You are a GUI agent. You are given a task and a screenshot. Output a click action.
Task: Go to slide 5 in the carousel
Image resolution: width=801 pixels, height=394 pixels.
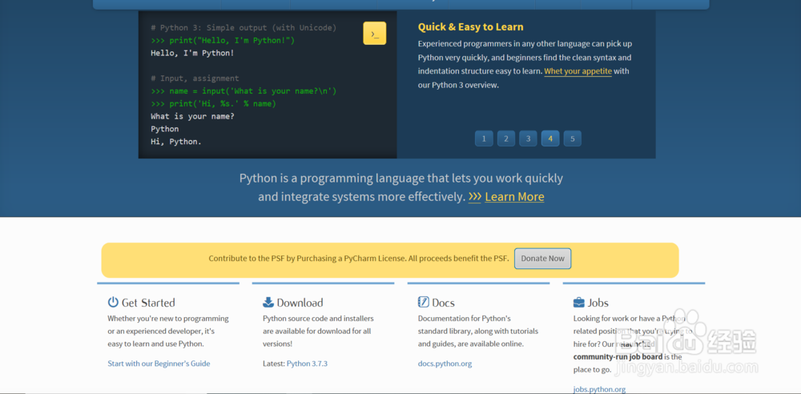pos(572,139)
